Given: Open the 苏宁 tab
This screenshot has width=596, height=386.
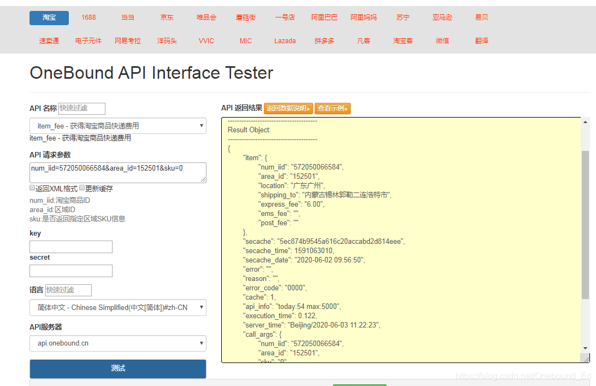Looking at the screenshot, I should (x=403, y=18).
